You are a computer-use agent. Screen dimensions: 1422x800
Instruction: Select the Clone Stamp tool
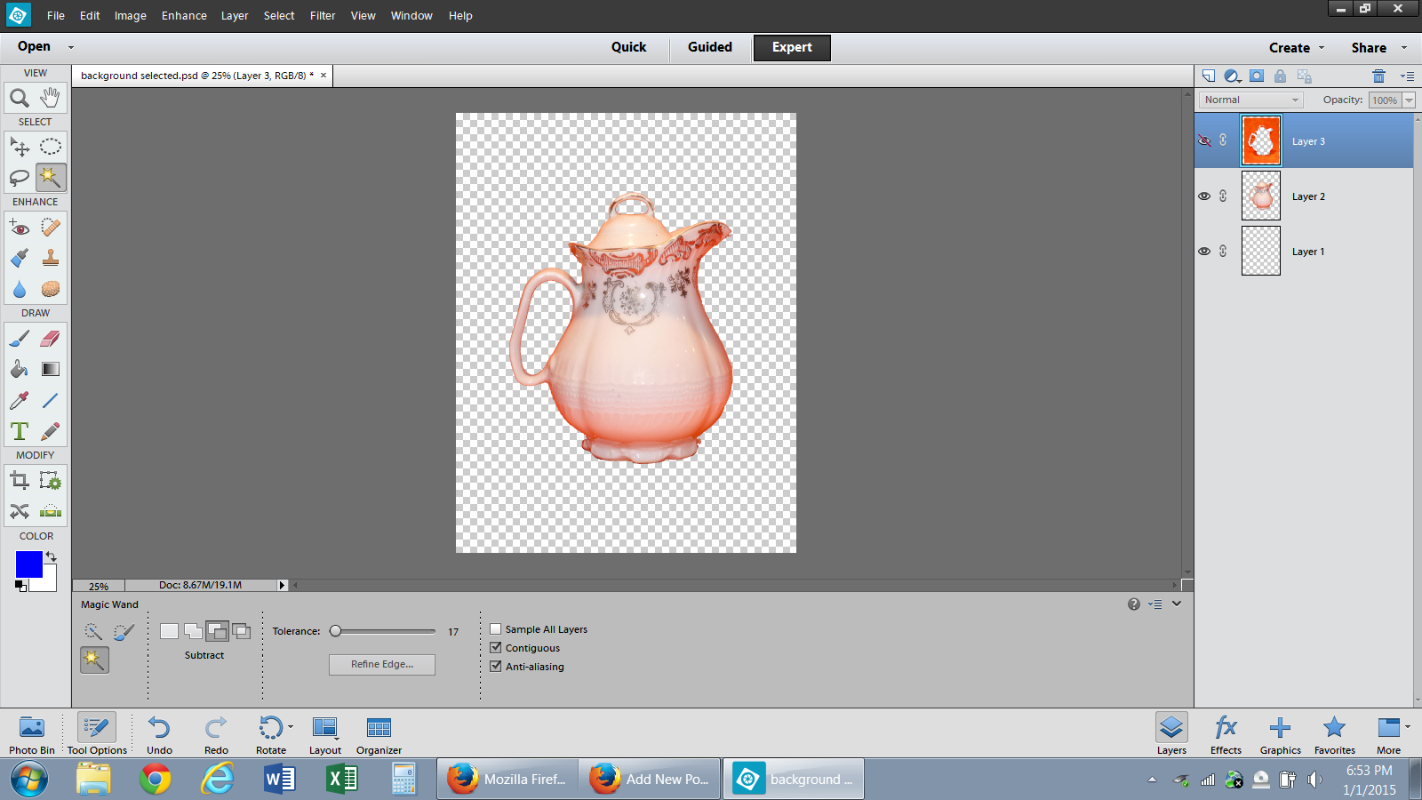pos(51,258)
